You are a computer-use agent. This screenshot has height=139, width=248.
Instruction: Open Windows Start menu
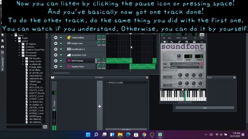tap(88, 135)
